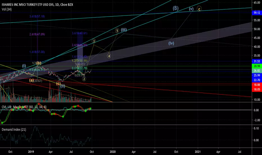
Task: Click the 3.618(47.61) Fibonacci level label
Action: click(80, 33)
